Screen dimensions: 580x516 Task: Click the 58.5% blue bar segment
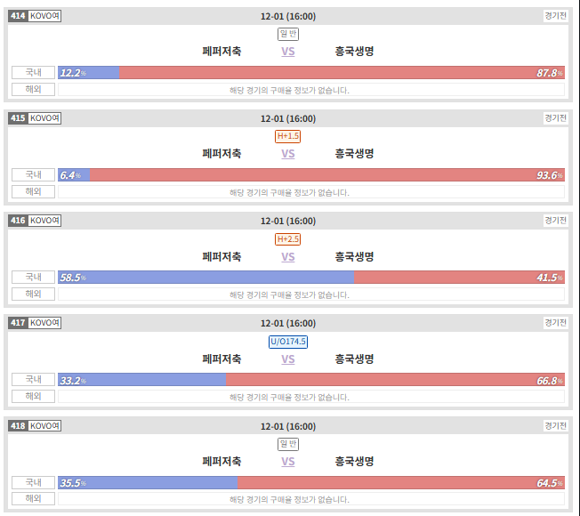[206, 278]
